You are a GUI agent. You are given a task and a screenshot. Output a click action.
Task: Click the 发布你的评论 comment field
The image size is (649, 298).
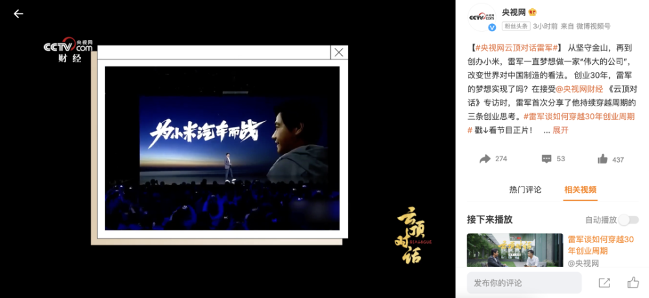524,283
